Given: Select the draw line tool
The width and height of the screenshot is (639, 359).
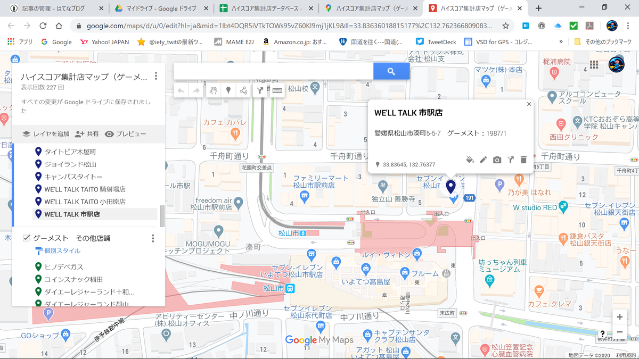Looking at the screenshot, I should 244,90.
